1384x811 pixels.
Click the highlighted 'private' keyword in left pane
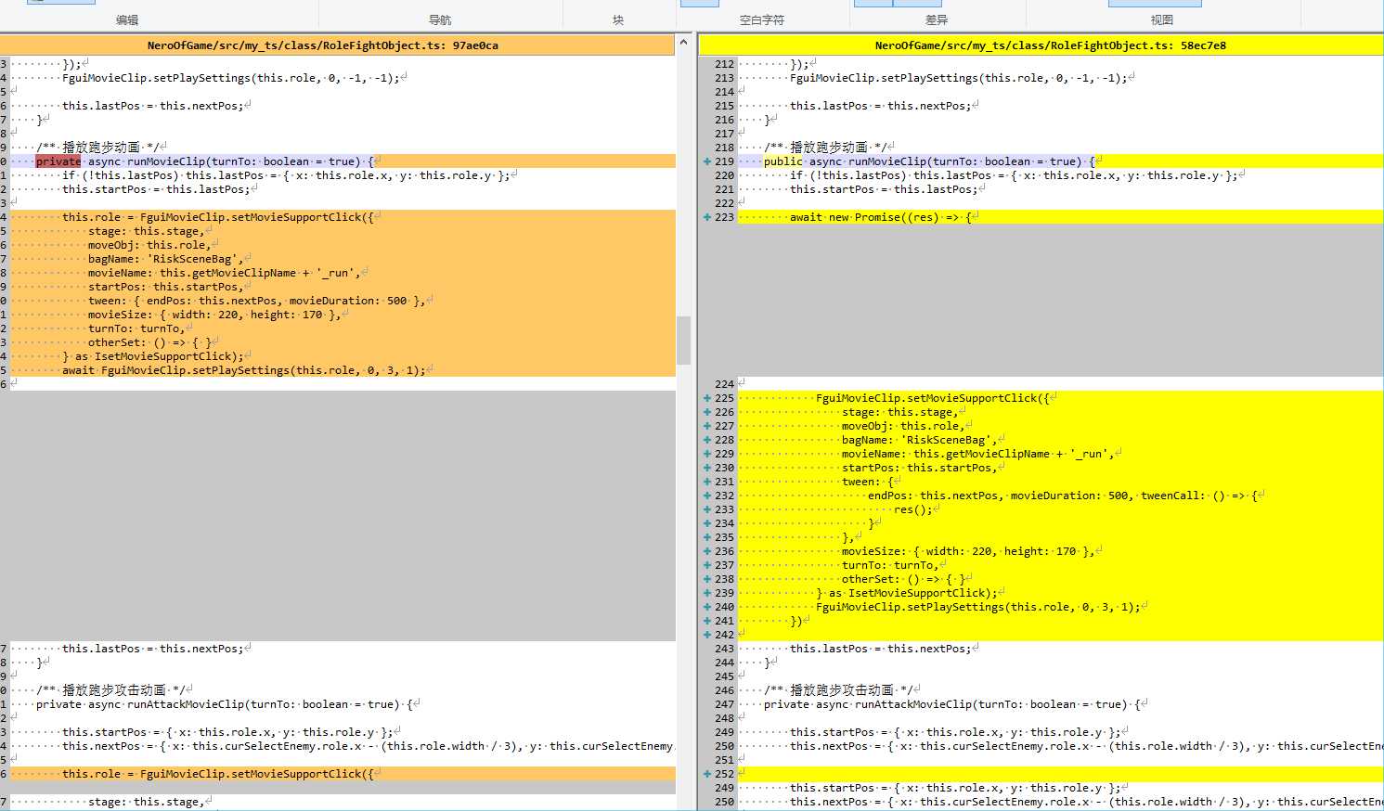[x=58, y=161]
